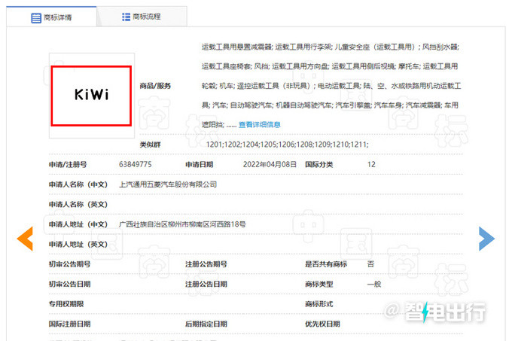
Task: Click the 申请人名称（英文） label
Action: 78,204
